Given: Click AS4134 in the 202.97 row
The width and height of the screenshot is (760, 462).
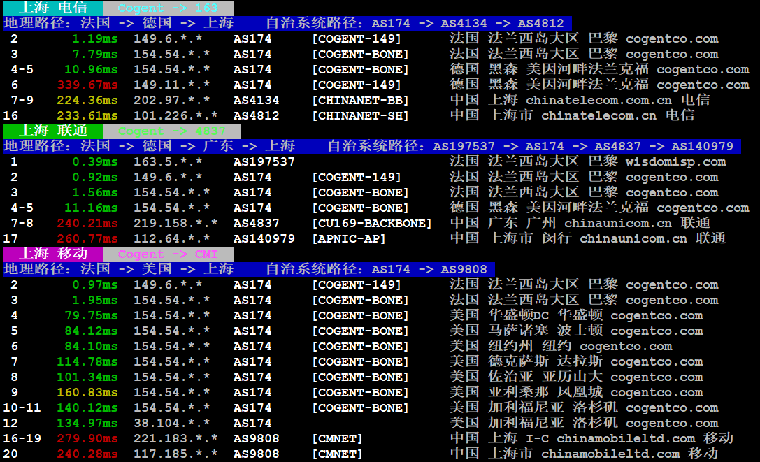Looking at the screenshot, I should click(256, 101).
